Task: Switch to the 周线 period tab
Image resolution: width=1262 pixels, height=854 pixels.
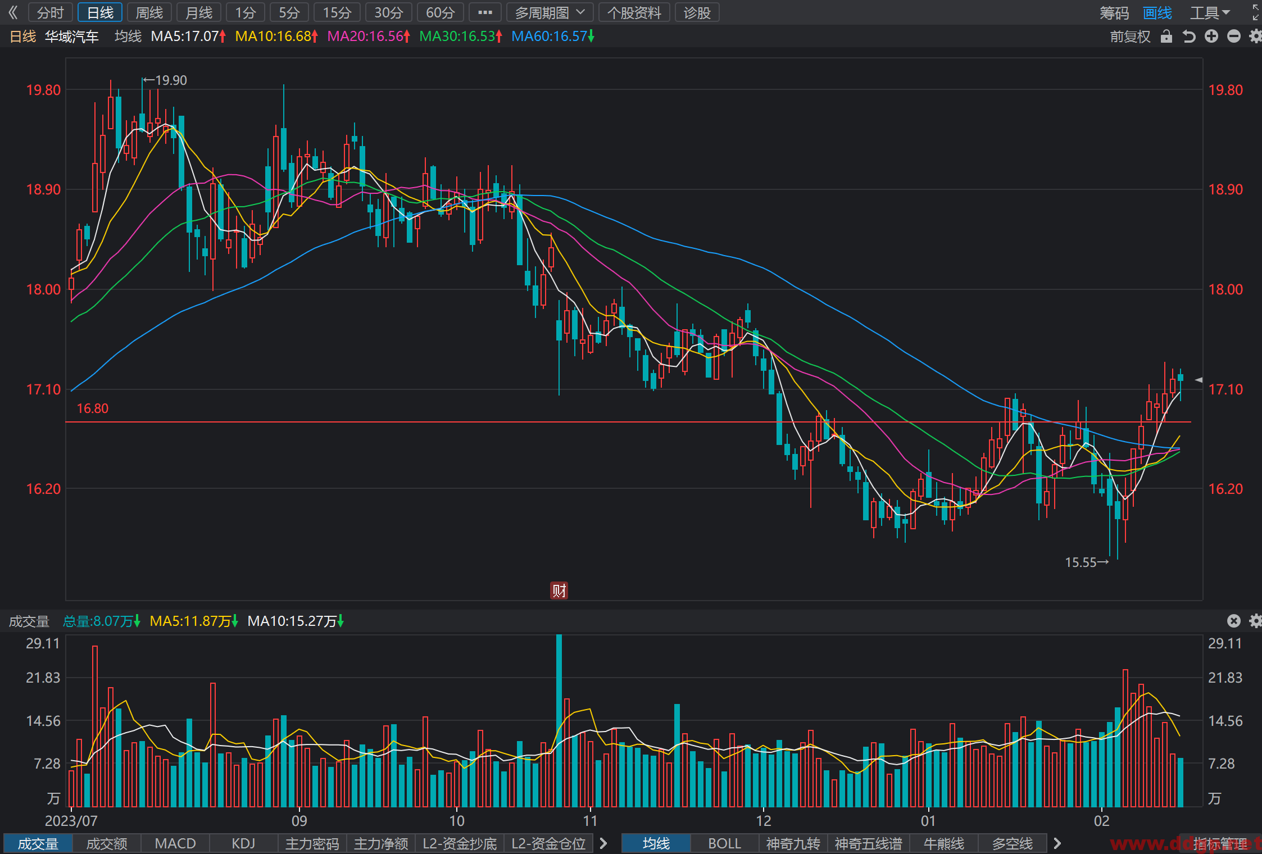Action: pyautogui.click(x=149, y=12)
